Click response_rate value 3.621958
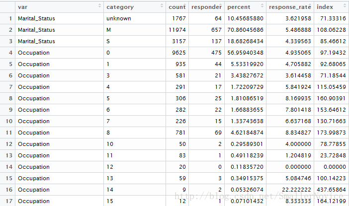The width and height of the screenshot is (349, 206). [x=298, y=18]
